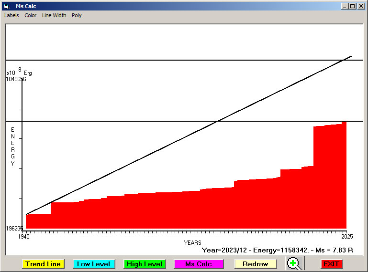Minimize the Ms Calc window
368x272 pixels.
coord(345,6)
